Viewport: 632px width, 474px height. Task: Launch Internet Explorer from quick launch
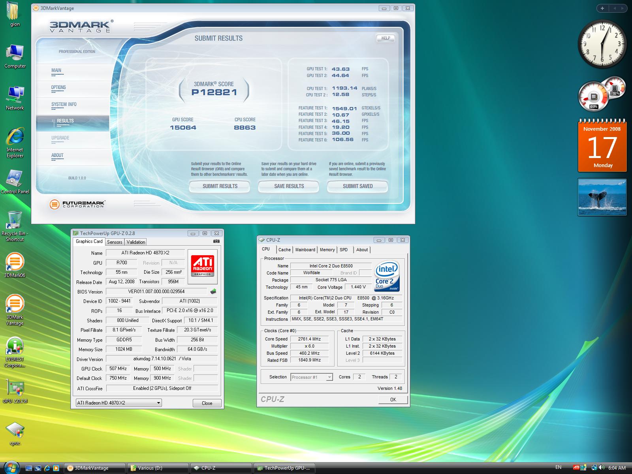(47, 468)
